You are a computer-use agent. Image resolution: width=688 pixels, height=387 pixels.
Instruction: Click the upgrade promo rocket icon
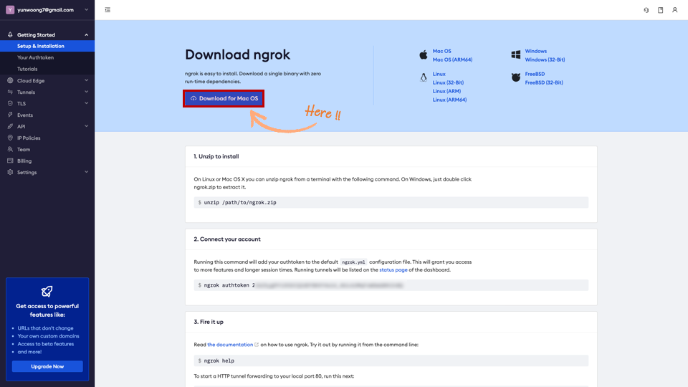[x=47, y=292]
